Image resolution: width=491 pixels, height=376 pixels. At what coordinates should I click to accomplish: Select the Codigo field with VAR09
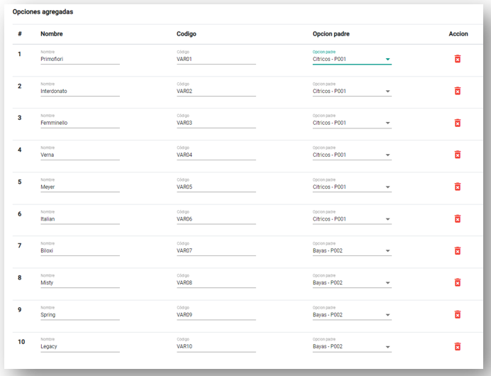point(216,315)
